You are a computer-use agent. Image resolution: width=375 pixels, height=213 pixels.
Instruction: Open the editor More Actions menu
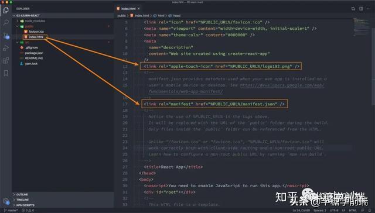pos(369,9)
